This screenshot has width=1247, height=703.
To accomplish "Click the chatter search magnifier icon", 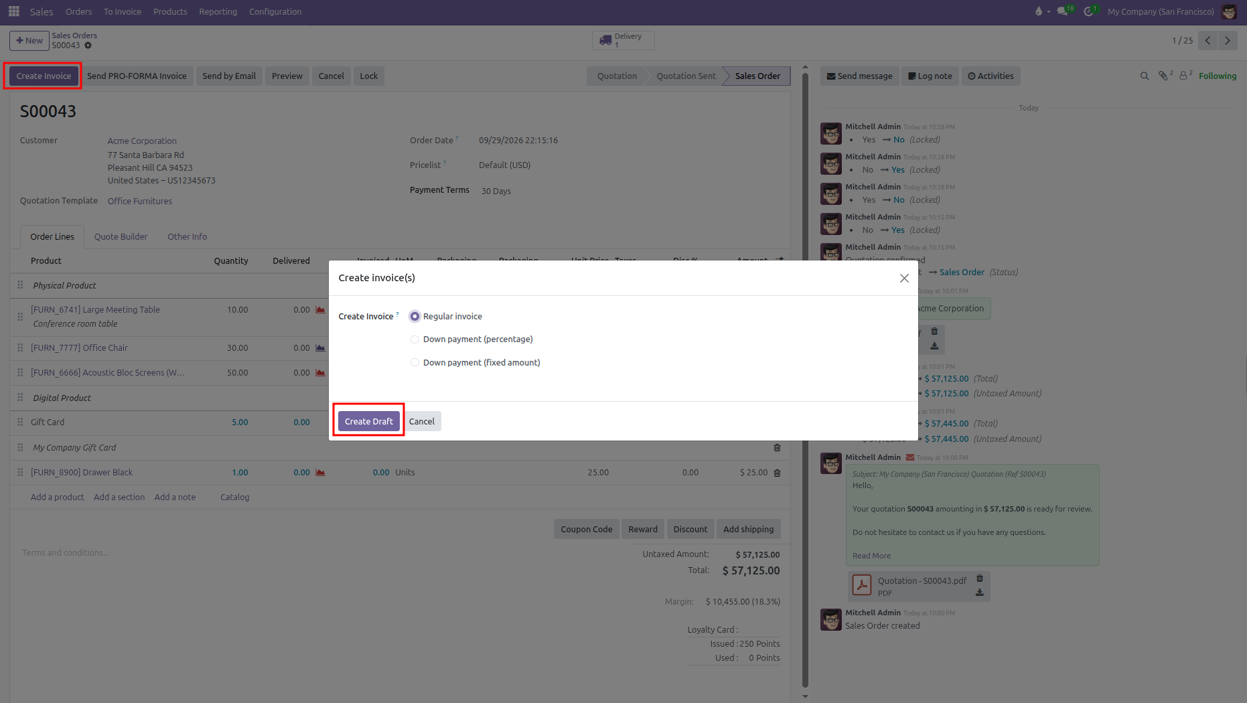I will pyautogui.click(x=1145, y=76).
